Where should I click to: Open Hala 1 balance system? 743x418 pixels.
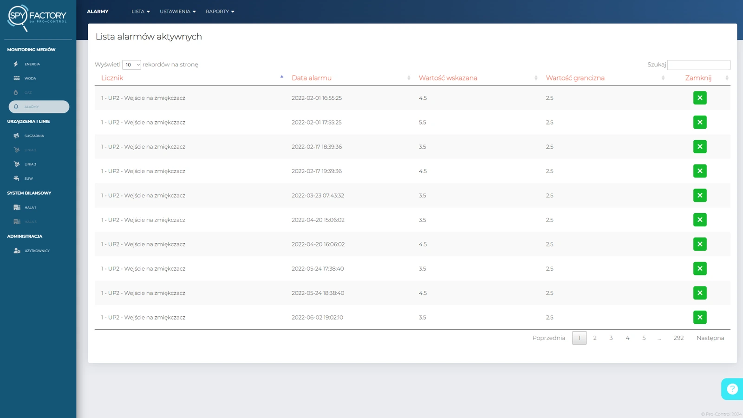[x=30, y=208]
